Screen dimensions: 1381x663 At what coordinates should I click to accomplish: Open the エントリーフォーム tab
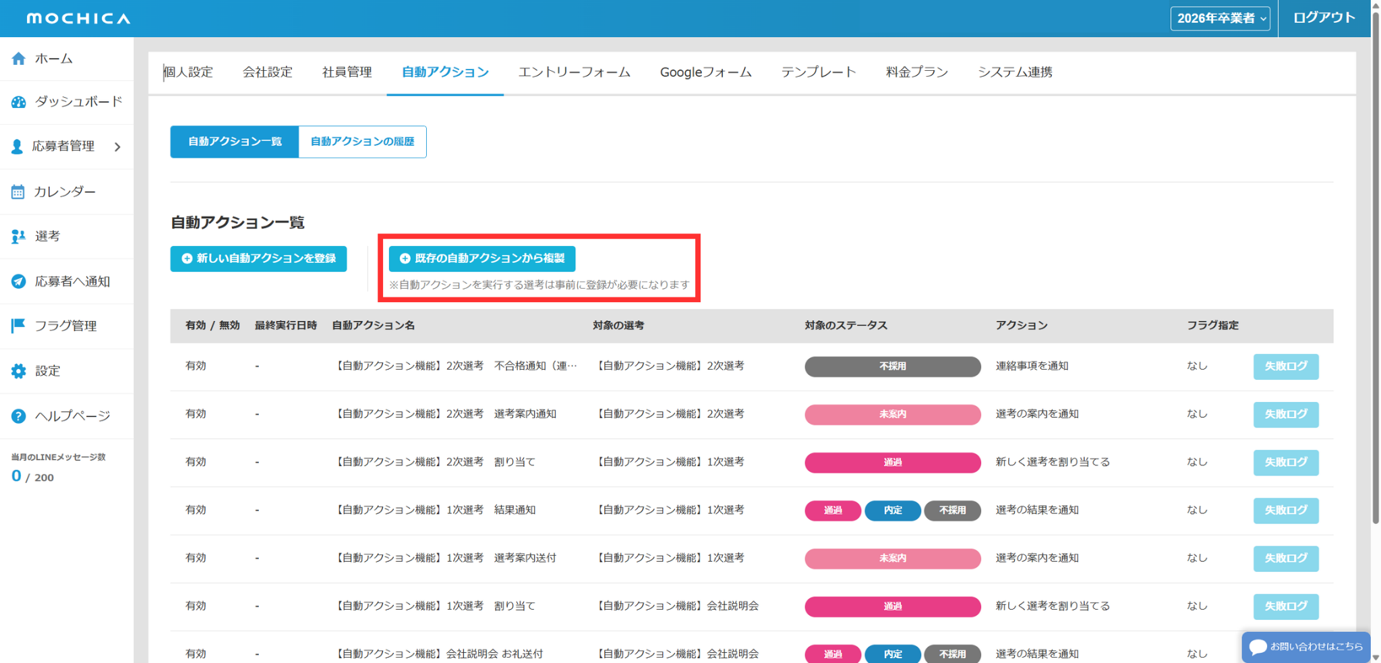pyautogui.click(x=574, y=72)
